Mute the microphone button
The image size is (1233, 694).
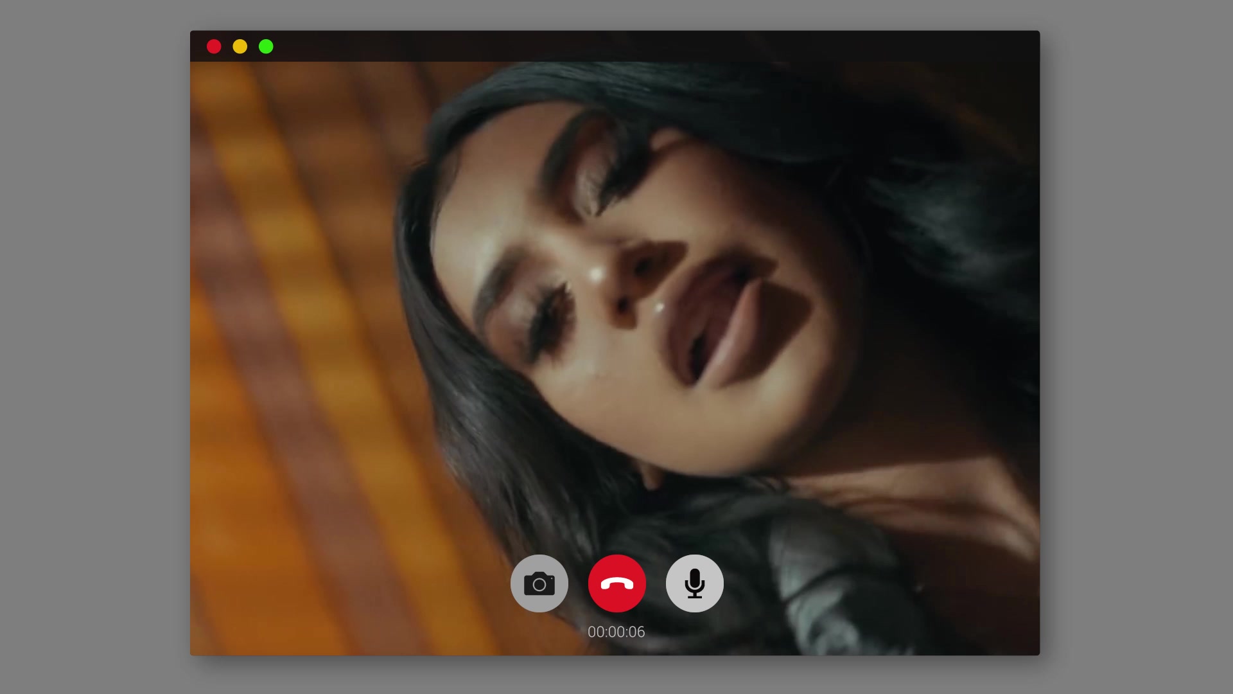695,583
